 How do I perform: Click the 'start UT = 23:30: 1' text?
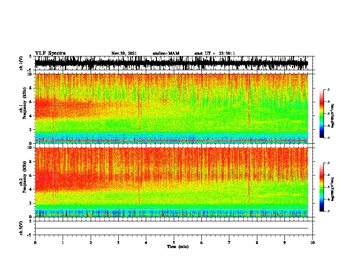215,53
